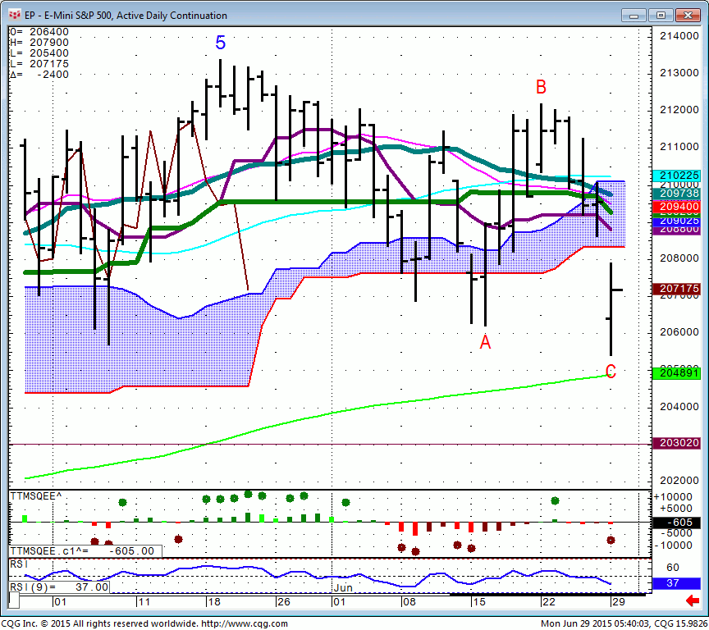
Task: Click the window title EP - E-Mini S&P 500
Action: click(126, 16)
